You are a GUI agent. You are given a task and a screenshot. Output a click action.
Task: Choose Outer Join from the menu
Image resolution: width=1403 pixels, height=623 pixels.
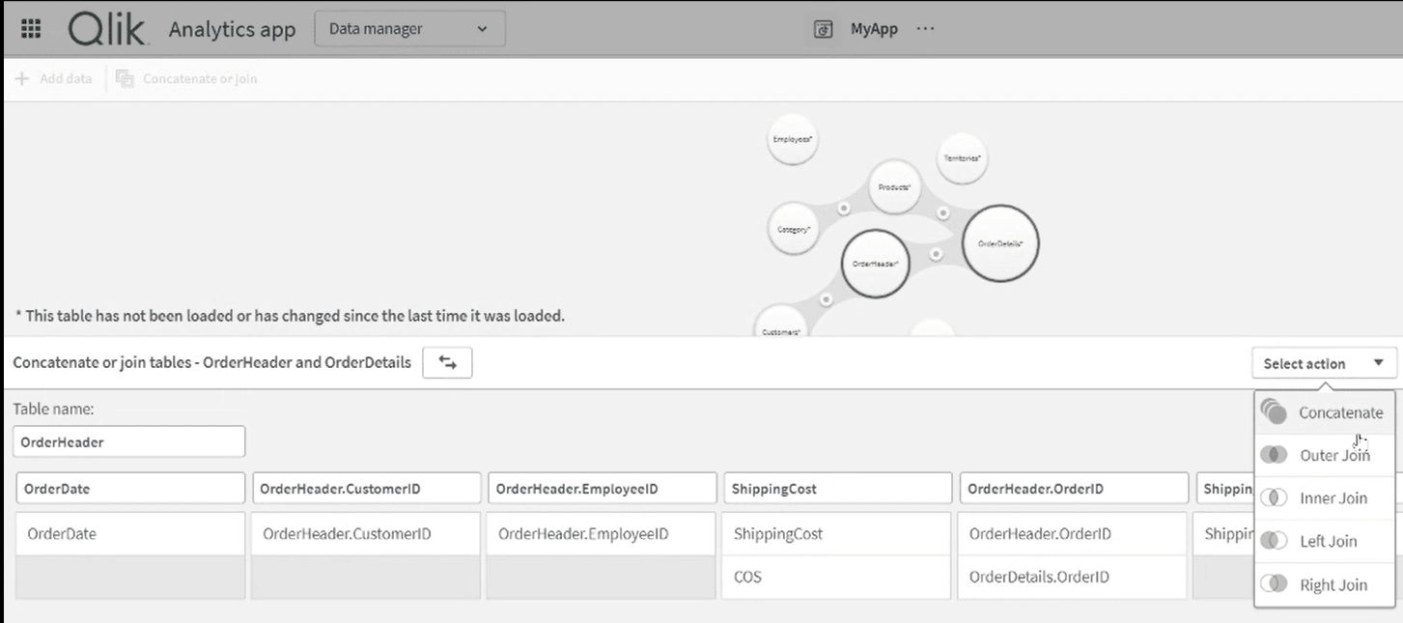tap(1336, 454)
